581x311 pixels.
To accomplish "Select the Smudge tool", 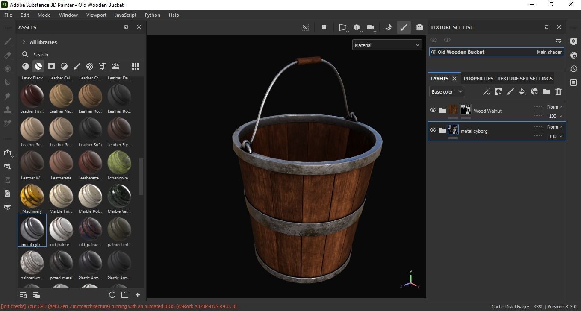I will coord(7,96).
